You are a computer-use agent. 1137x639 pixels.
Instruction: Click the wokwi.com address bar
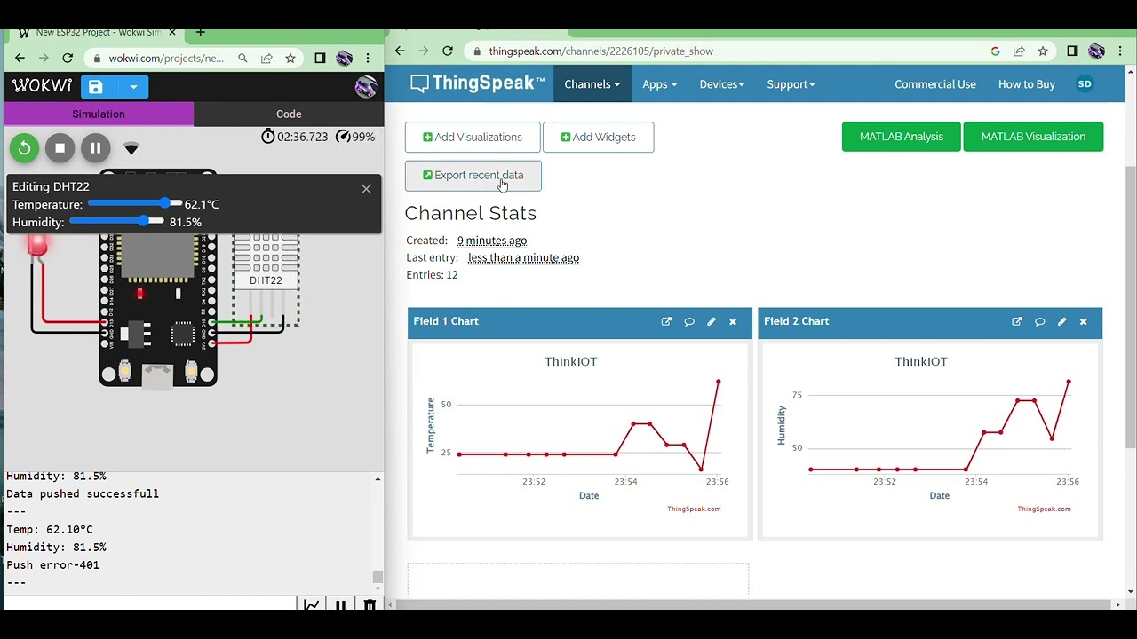(166, 59)
